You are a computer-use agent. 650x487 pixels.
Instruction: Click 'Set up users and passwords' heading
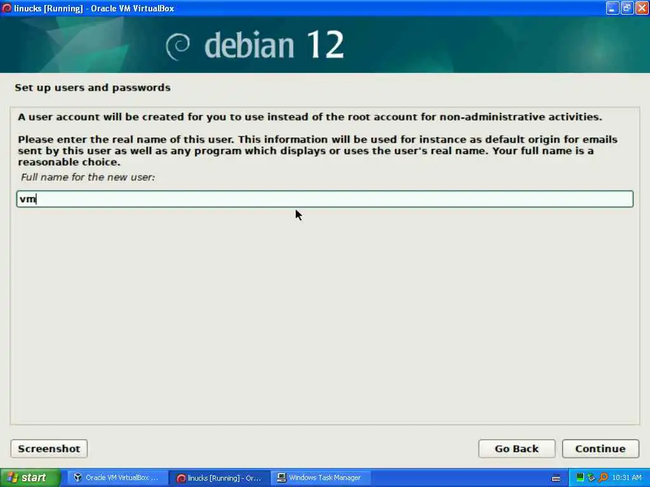(x=93, y=88)
